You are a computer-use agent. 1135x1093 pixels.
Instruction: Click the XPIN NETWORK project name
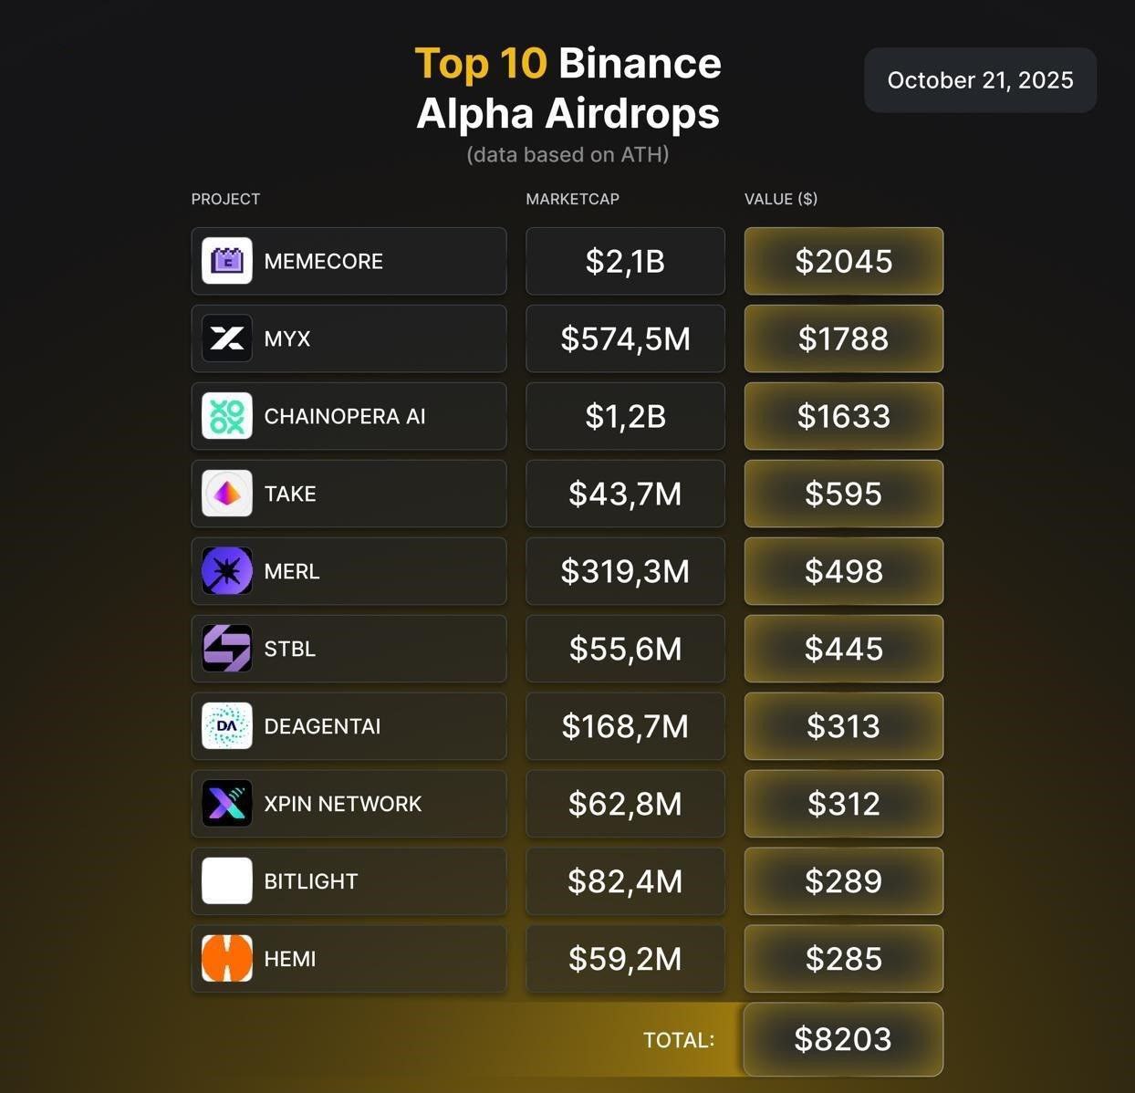[342, 805]
